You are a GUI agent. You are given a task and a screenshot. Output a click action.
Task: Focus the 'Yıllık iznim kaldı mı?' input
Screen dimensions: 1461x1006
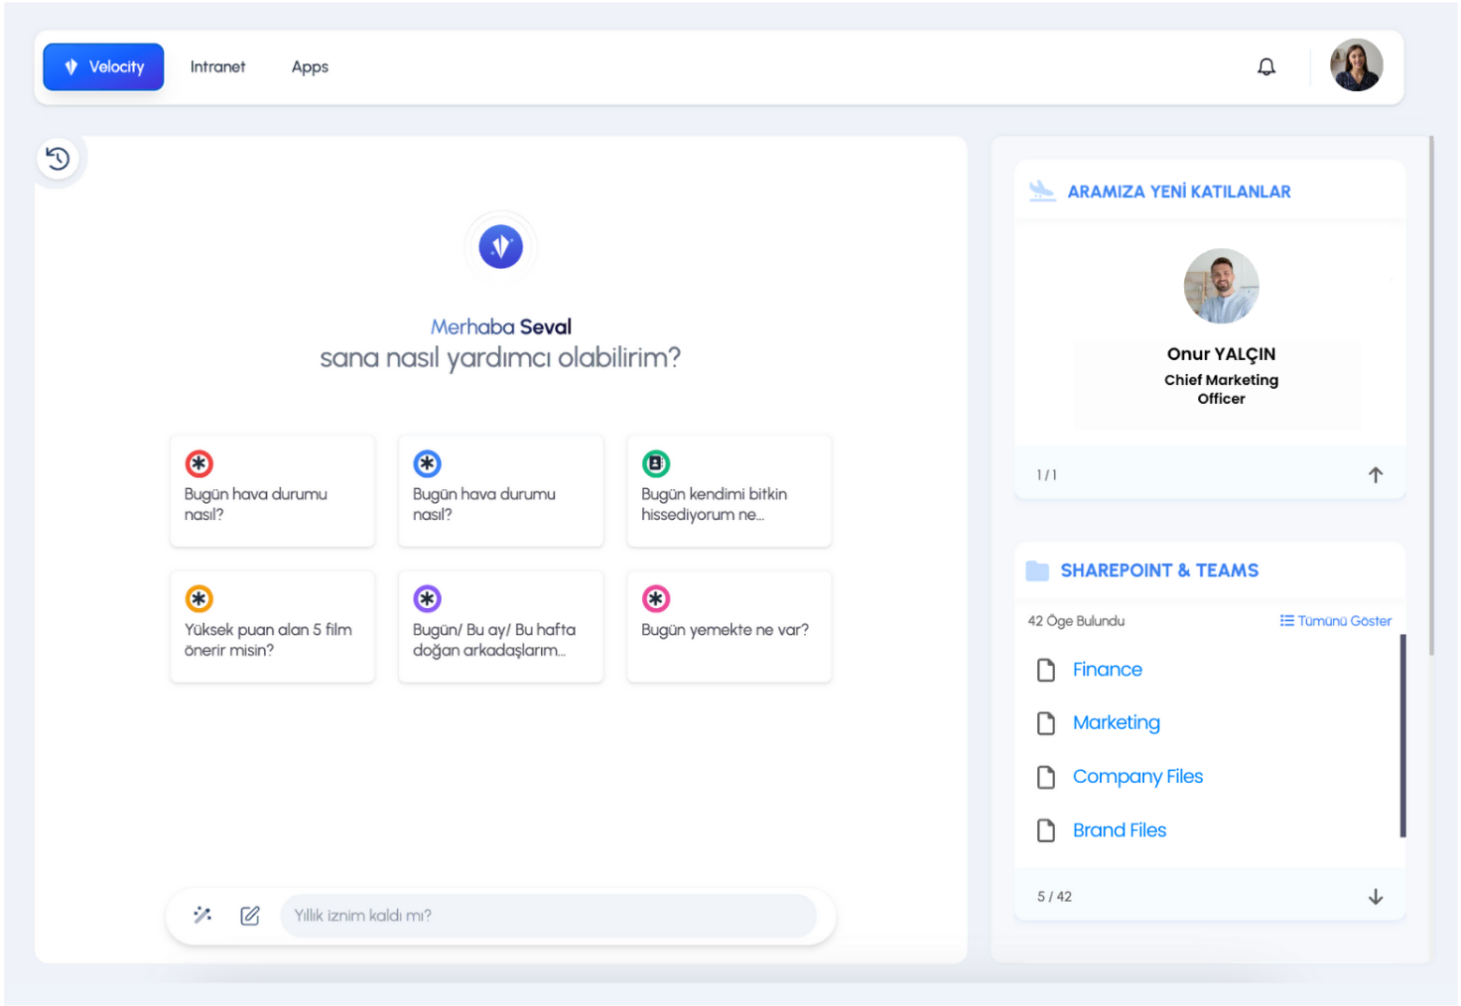(x=549, y=915)
